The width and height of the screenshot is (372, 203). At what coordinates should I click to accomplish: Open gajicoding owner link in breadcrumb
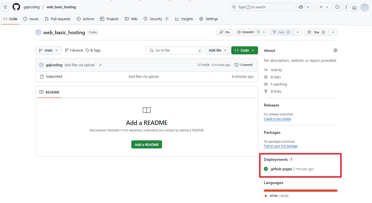click(x=31, y=7)
